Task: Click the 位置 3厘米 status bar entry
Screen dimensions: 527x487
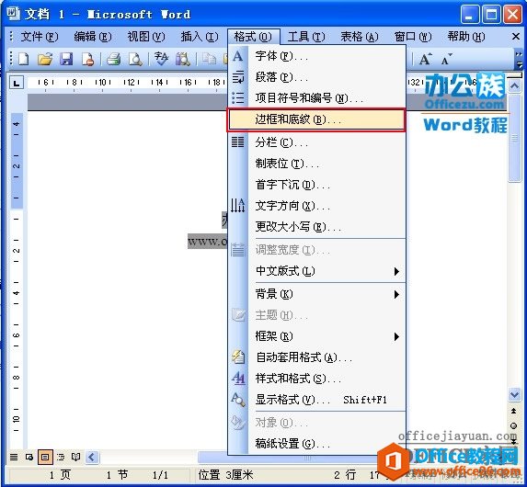Action: pyautogui.click(x=225, y=475)
